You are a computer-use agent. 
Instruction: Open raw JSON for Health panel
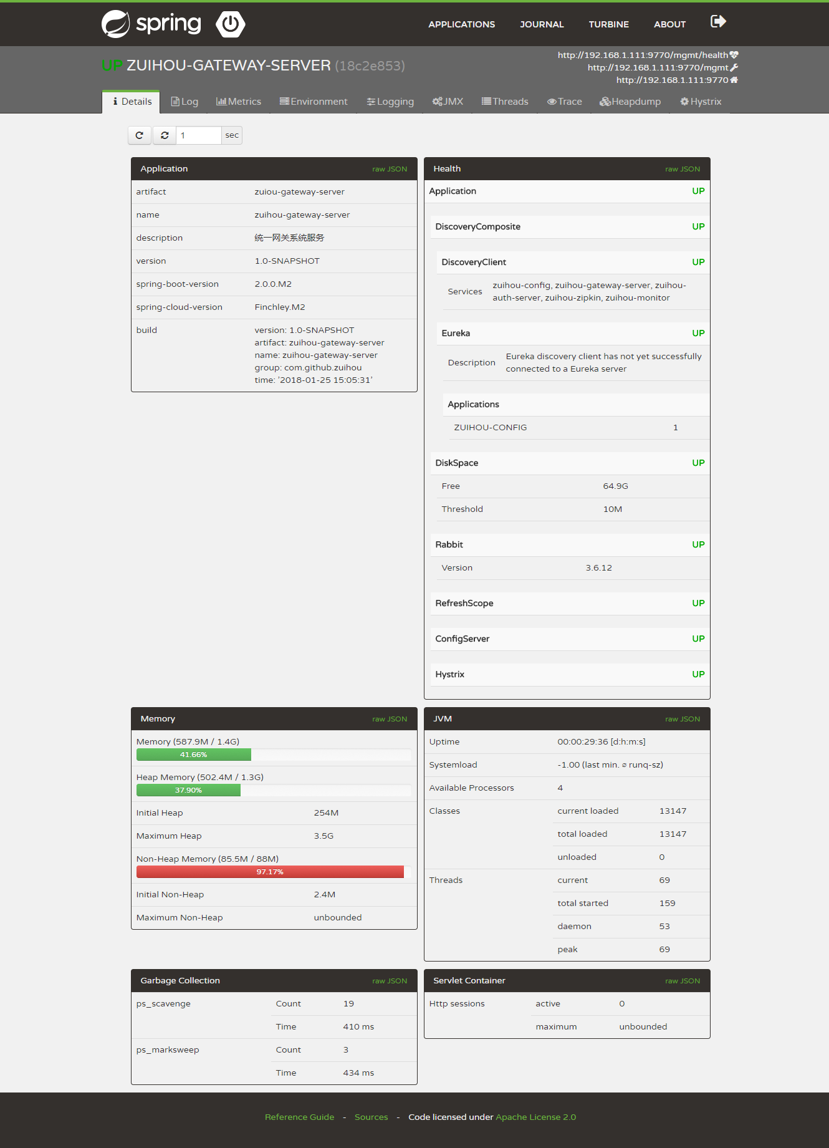[x=683, y=169]
